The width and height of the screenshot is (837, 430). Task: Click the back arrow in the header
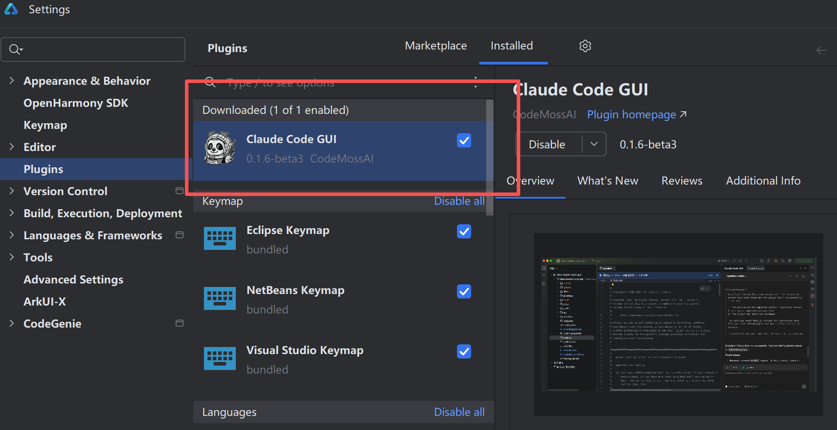822,50
